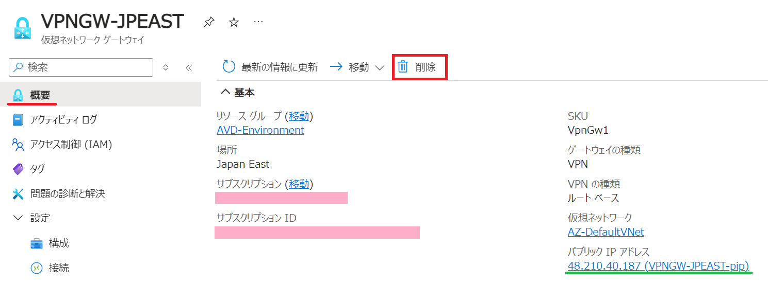Mark resource as favorite with star
The height and width of the screenshot is (283, 768).
(x=234, y=22)
